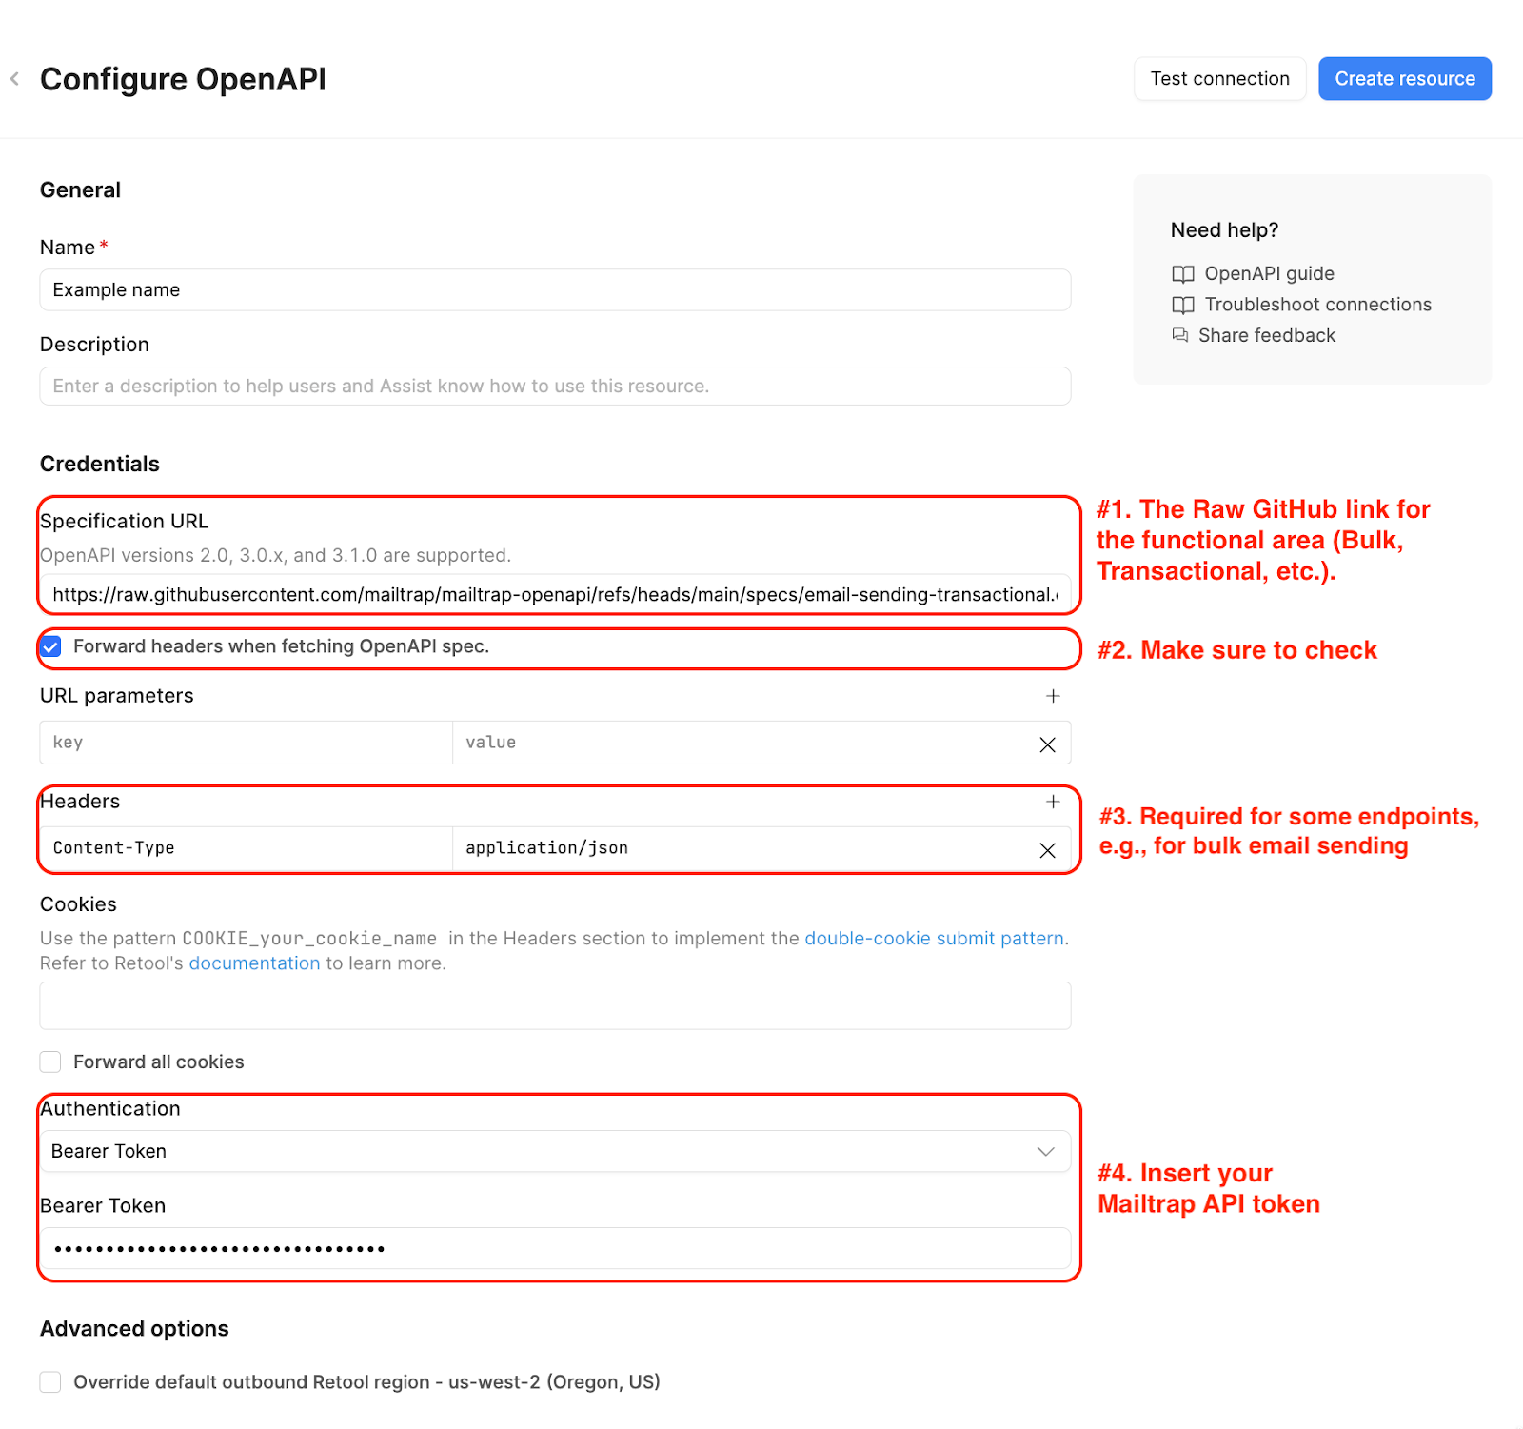
Task: Open the double-cookie submit pattern link
Action: (x=934, y=938)
